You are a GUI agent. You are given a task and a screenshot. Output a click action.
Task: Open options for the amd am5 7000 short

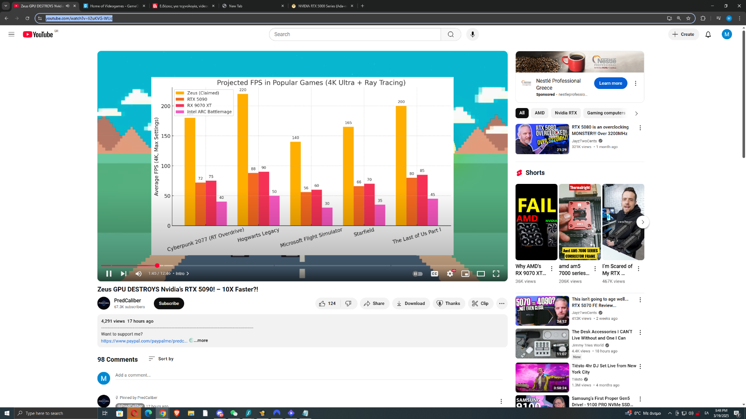click(595, 269)
